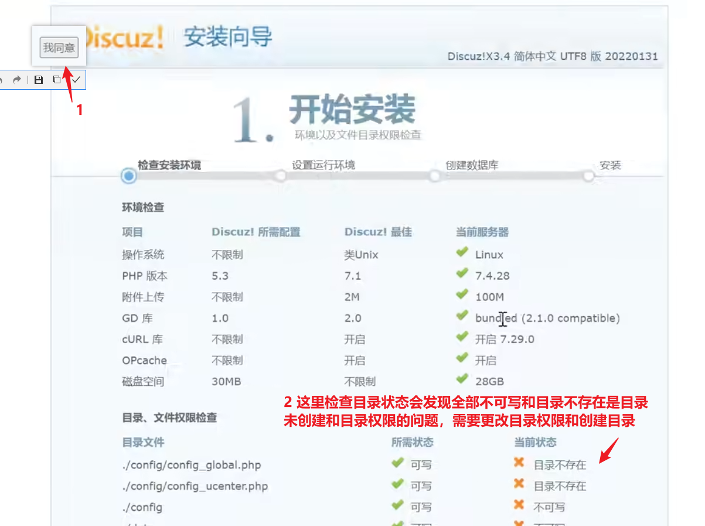The width and height of the screenshot is (705, 526).
Task: Select the 创建数据库 step
Action: pos(472,165)
